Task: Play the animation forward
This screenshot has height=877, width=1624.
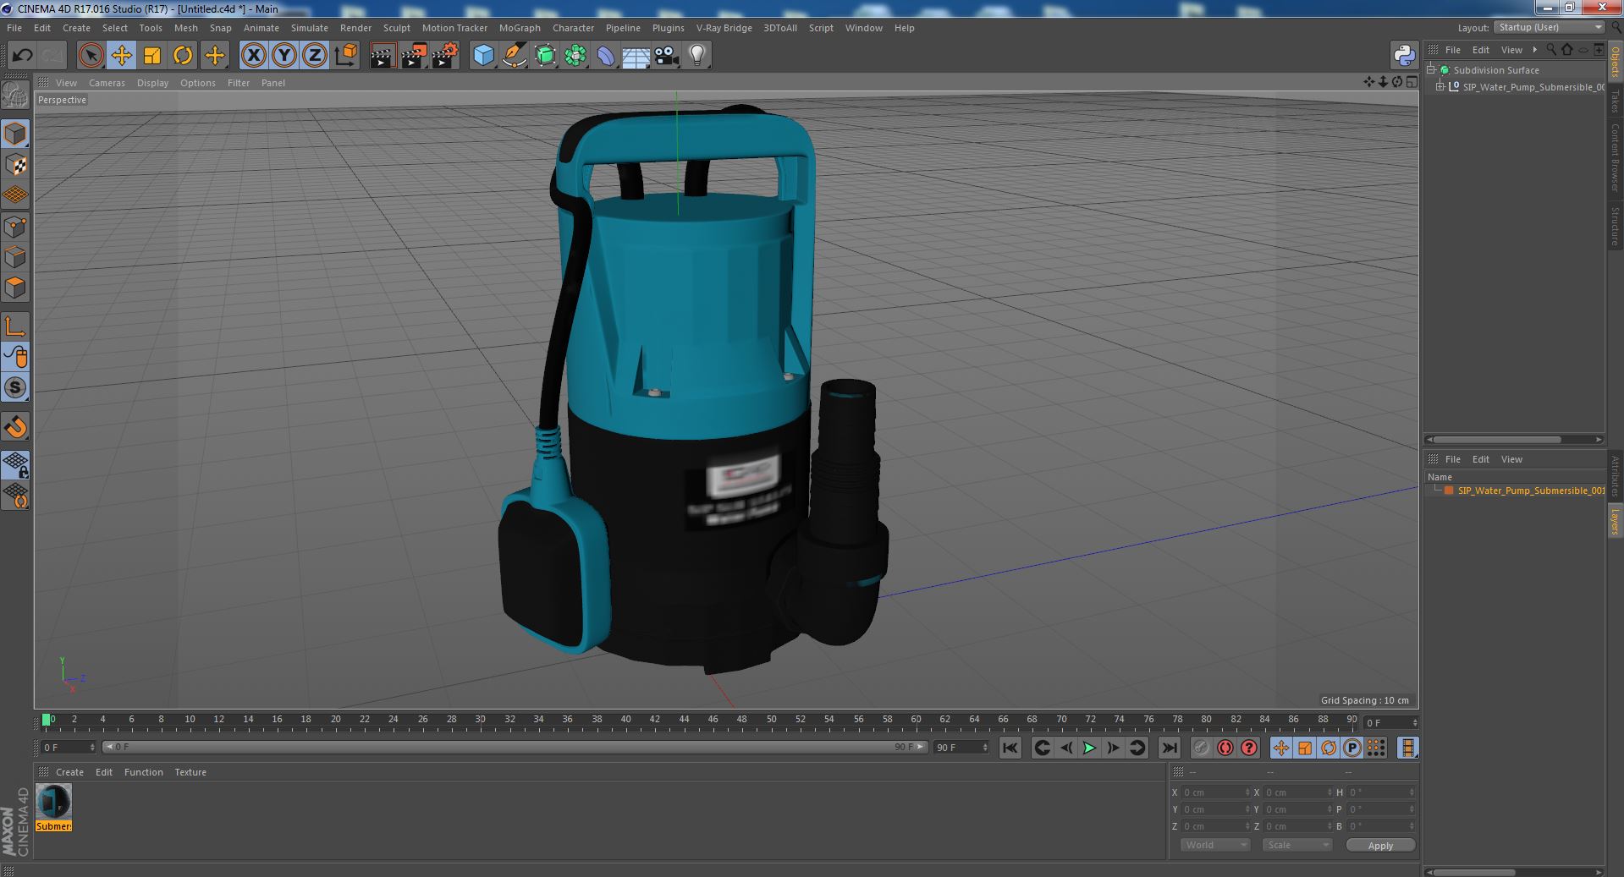Action: tap(1089, 748)
